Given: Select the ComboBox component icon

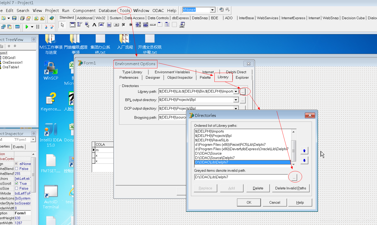Looking at the screenshot, I should [145, 25].
